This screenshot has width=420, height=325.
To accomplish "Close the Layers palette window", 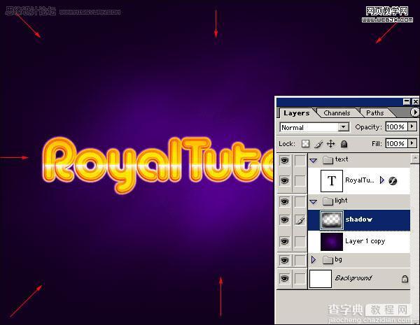I will (x=415, y=101).
